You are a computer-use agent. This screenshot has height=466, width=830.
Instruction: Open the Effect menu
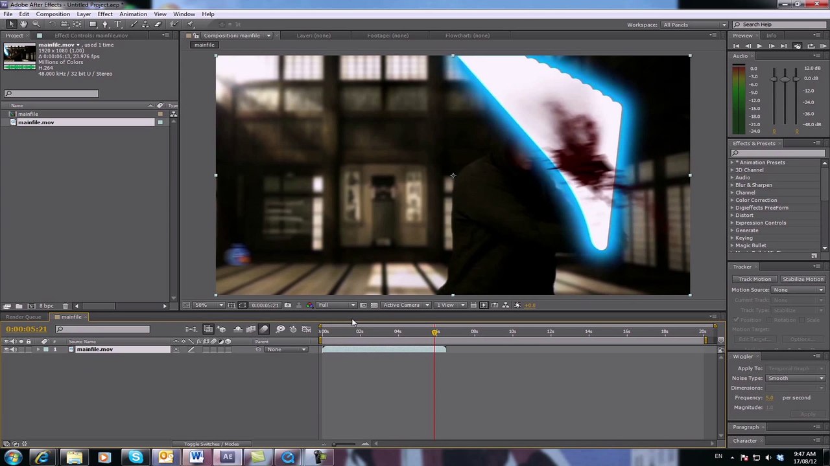point(105,14)
